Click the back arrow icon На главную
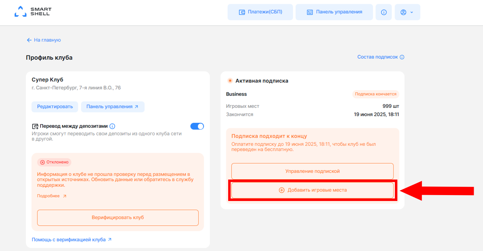 (29, 40)
